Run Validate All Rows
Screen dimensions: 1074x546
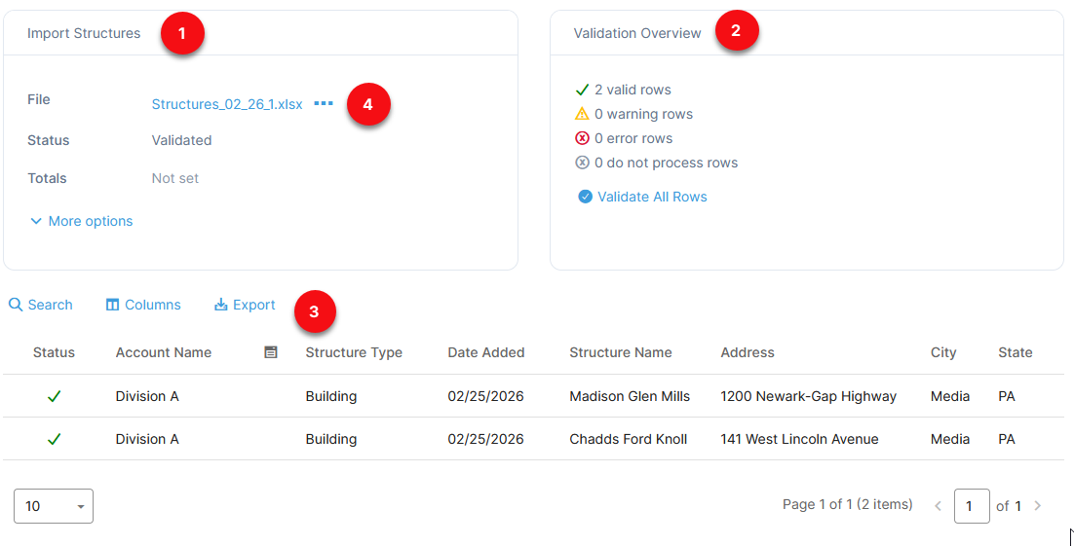[x=651, y=197]
